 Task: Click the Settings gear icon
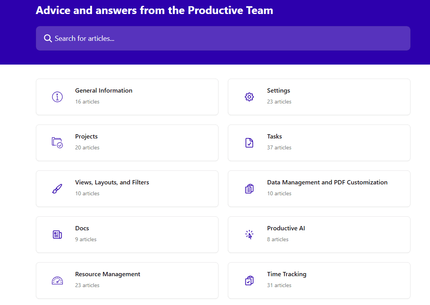249,97
